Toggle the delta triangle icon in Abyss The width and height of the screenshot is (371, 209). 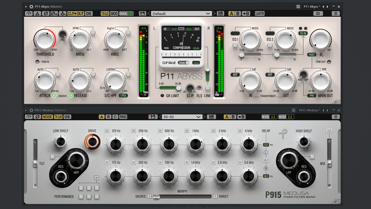(37, 13)
